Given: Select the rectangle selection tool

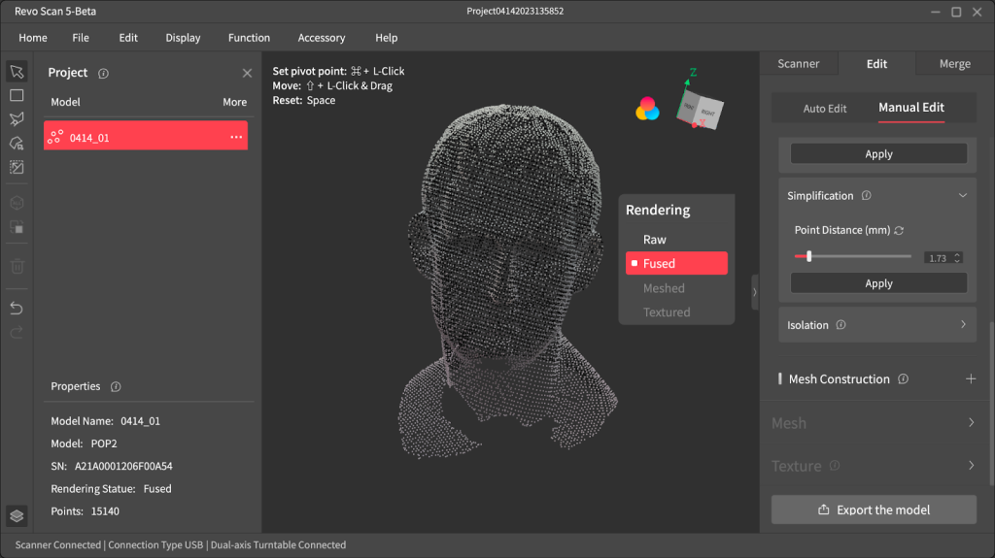Looking at the screenshot, I should 17,95.
